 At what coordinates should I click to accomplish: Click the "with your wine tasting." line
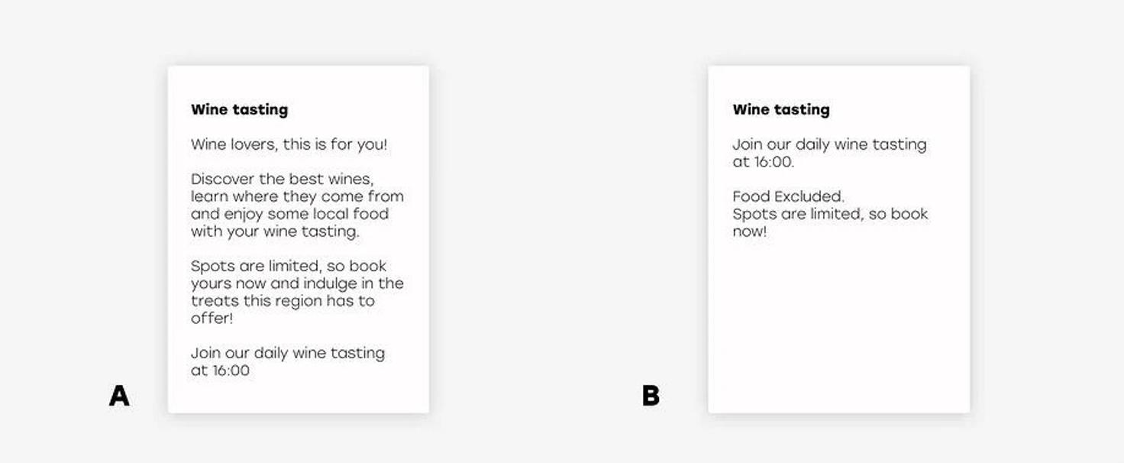click(x=274, y=231)
